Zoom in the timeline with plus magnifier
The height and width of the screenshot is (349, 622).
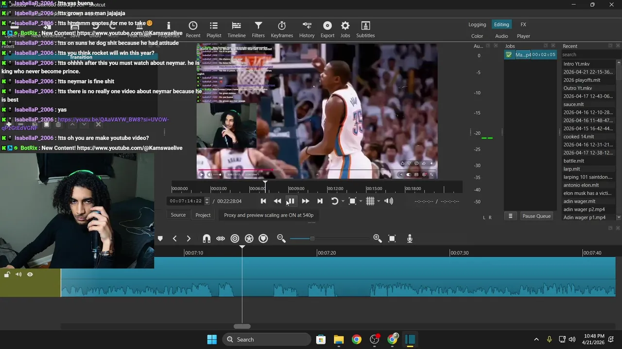(377, 238)
